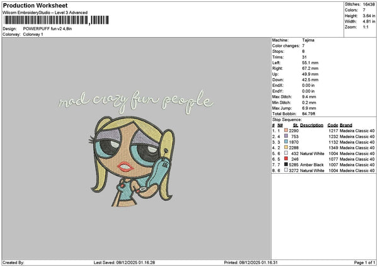This screenshot has height=267, width=378.
Task: Click the Down value 42.5 mm
Action: pyautogui.click(x=310, y=80)
